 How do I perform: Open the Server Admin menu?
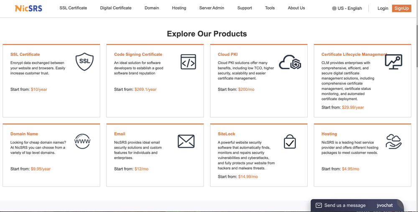point(212,8)
